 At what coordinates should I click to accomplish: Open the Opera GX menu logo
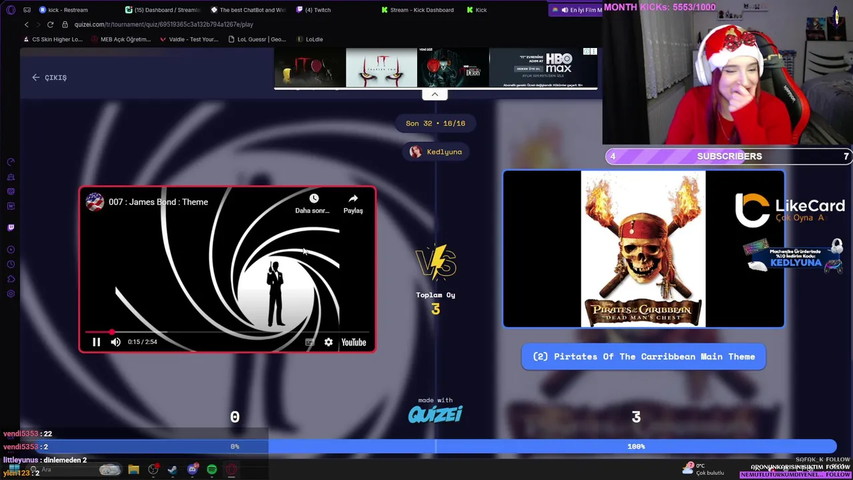(10, 10)
